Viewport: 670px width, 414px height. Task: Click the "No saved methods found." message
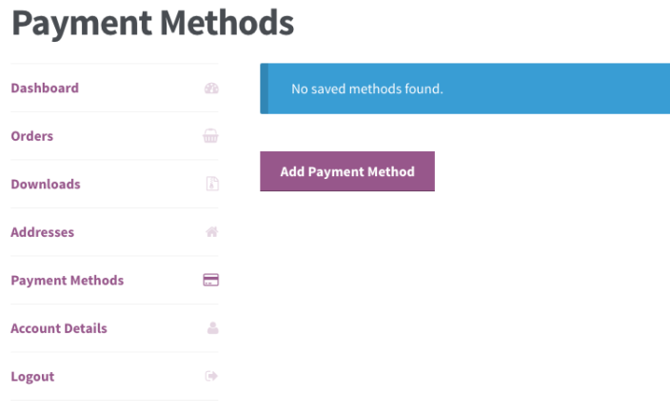point(366,89)
